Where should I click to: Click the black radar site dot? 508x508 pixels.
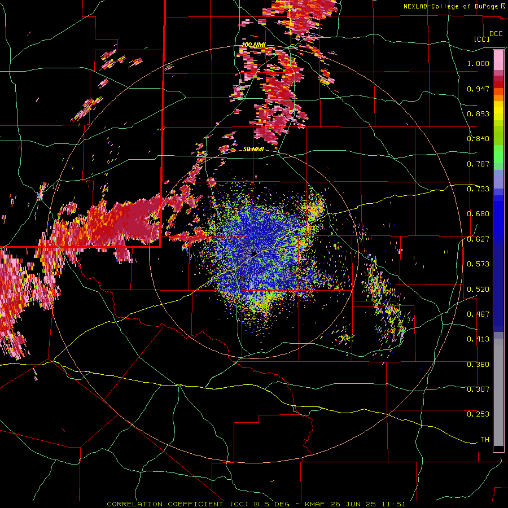coord(254,253)
